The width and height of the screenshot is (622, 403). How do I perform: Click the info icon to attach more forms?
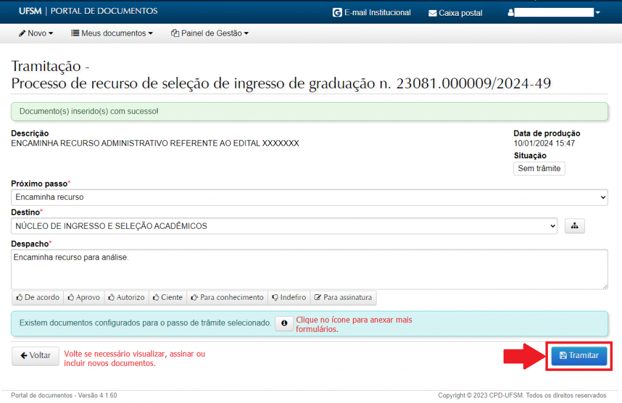point(284,323)
